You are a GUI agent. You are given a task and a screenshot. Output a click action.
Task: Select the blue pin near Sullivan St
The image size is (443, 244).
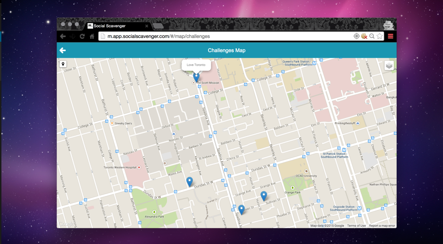click(263, 196)
